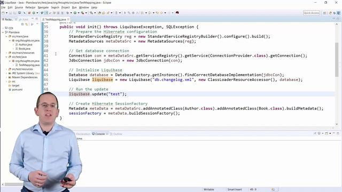
Task: Click the Open Type toolbar icon
Action: (99, 13)
